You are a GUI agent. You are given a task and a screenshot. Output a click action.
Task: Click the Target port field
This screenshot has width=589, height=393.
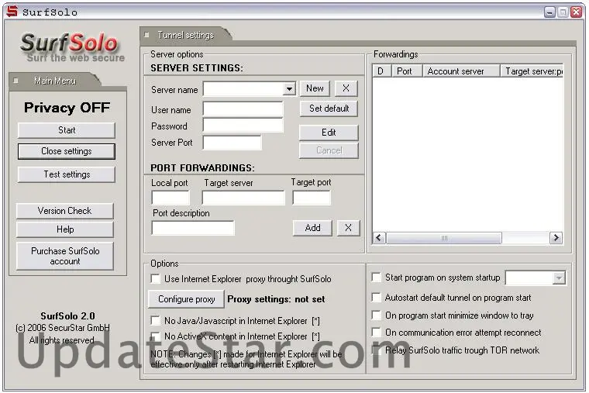click(312, 198)
